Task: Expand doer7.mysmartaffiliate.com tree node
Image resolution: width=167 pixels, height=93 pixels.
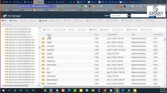Action: point(5,29)
